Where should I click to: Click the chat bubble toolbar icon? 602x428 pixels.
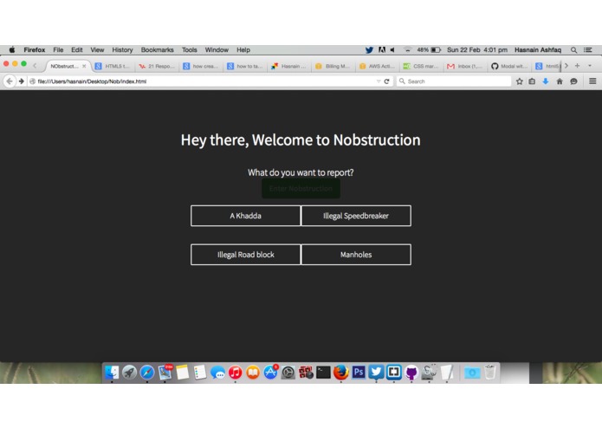click(573, 81)
